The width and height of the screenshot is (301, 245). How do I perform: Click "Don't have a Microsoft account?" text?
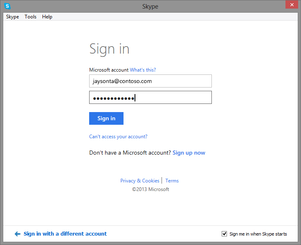tap(130, 153)
